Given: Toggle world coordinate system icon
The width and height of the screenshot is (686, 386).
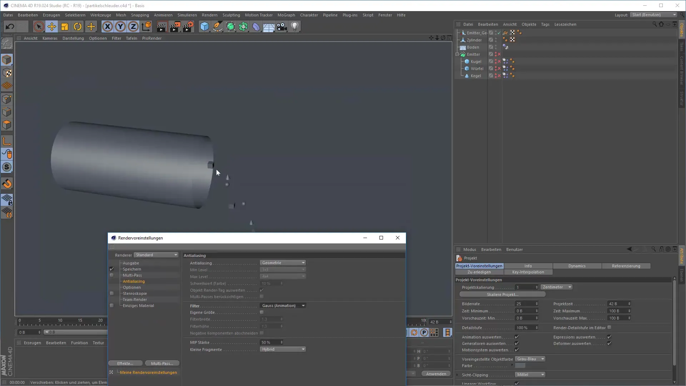Looking at the screenshot, I should (x=146, y=26).
